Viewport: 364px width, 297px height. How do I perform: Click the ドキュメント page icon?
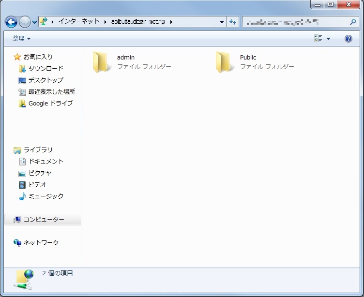point(22,162)
